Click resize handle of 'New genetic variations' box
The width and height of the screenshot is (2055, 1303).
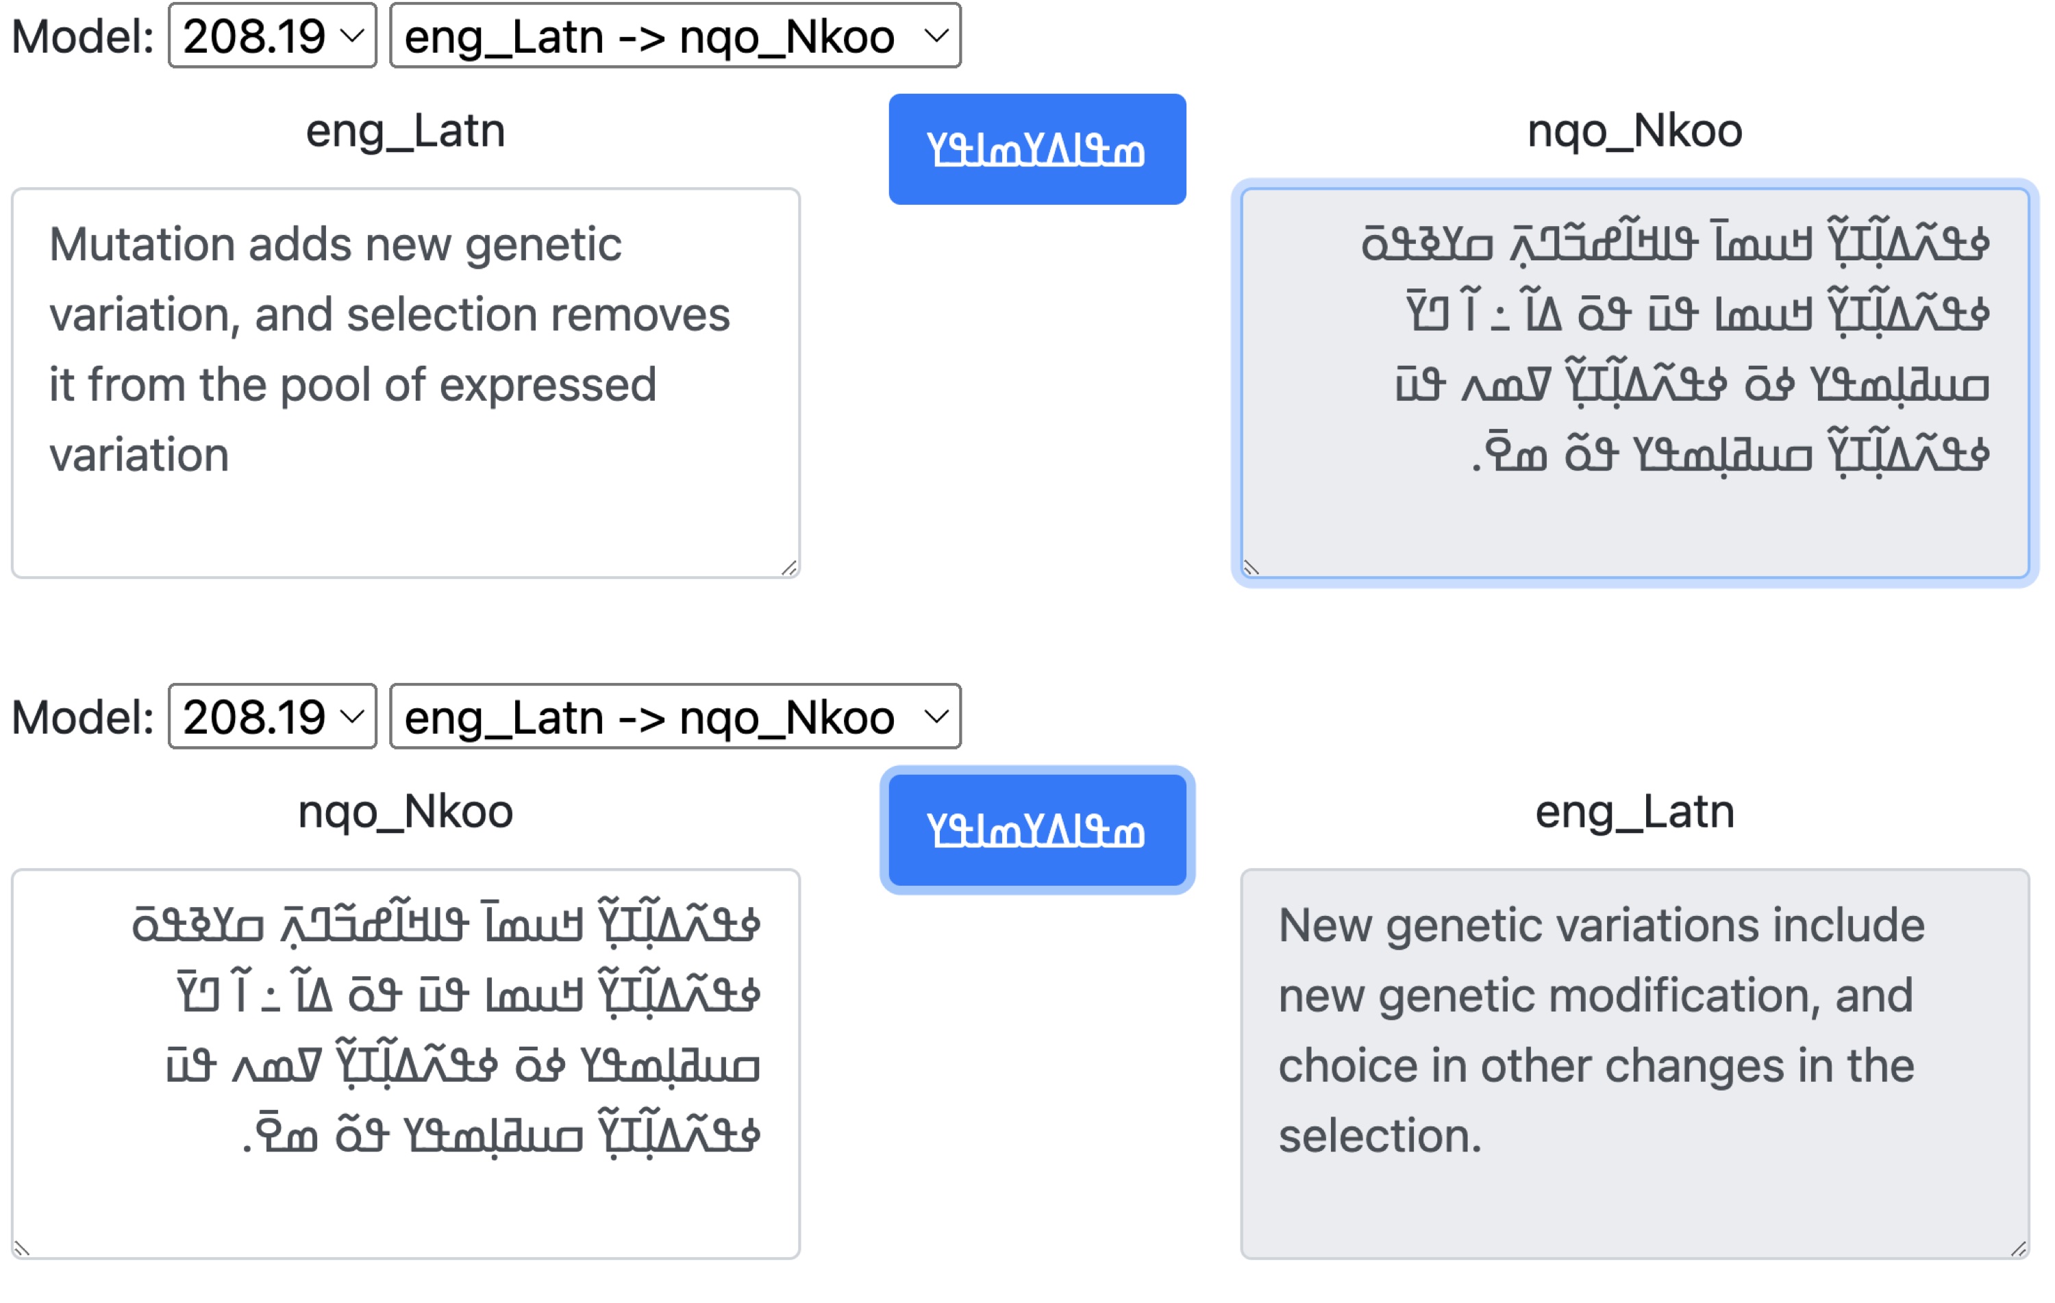[x=2018, y=1248]
